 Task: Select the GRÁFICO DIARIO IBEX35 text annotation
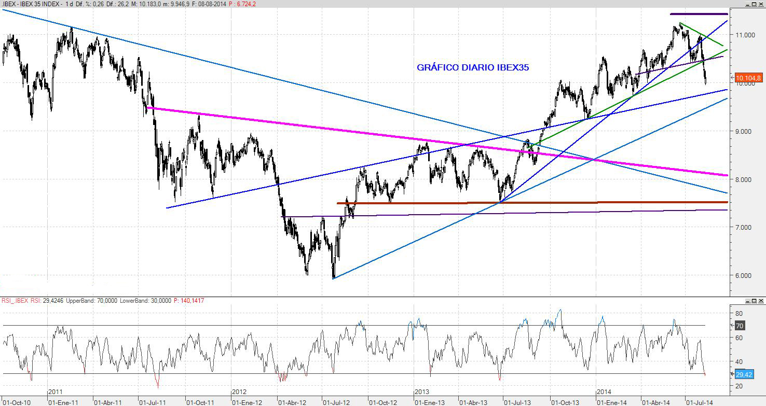coord(473,67)
